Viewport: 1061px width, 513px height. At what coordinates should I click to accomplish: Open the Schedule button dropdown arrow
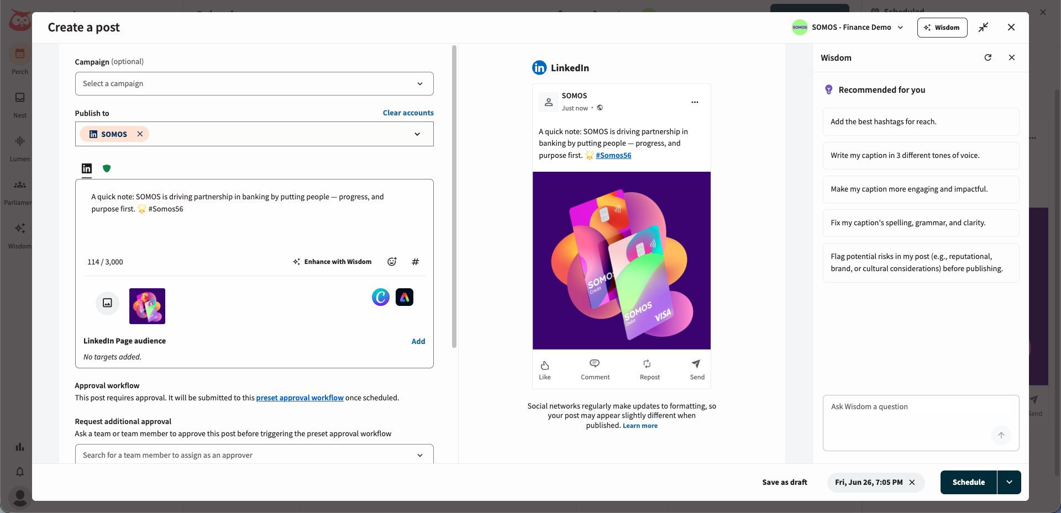[x=1009, y=482]
